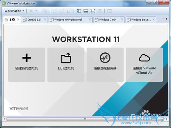Viewport: 171px width, 128px height.
Task: Open the Snapshot Manager icon
Action: (69, 11)
